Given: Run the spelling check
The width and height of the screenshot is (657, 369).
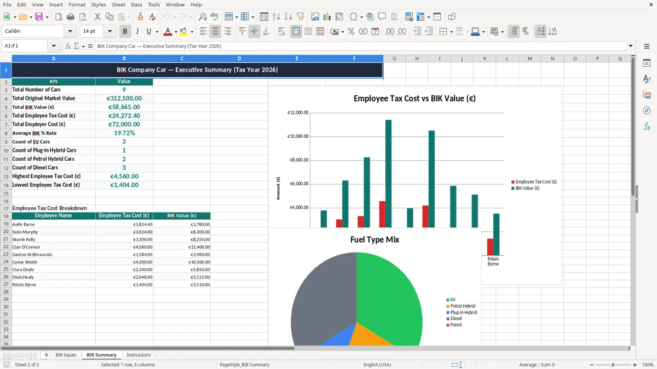Looking at the screenshot, I should click(215, 17).
